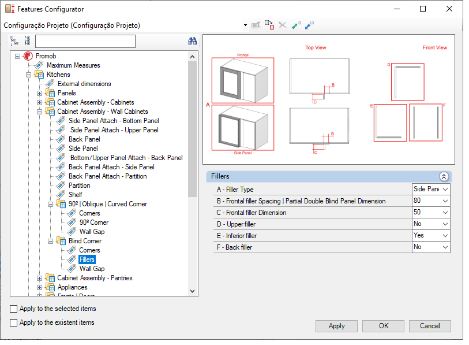Viewport: 469px width, 345px height.
Task: Click the Cabinet Assembly - Cabinets folder icon
Action: click(x=50, y=102)
